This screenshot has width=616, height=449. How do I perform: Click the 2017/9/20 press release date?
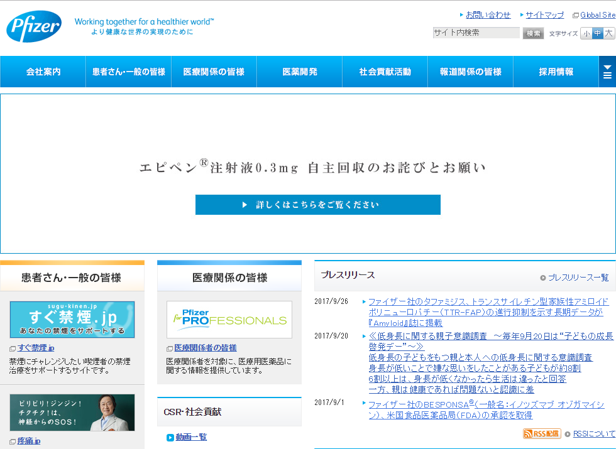(x=331, y=336)
